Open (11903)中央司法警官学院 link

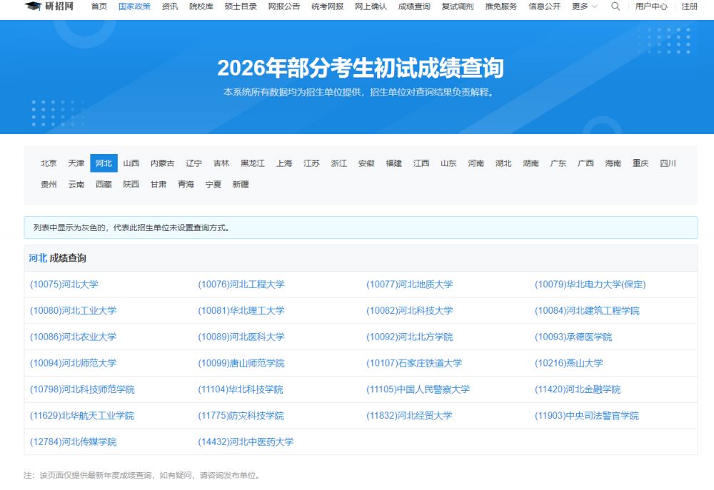click(x=586, y=416)
